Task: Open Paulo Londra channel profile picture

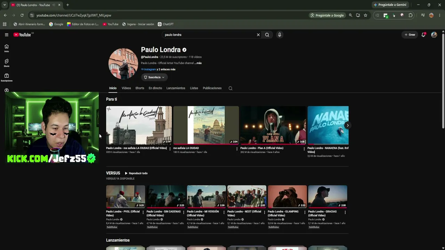Action: point(123,64)
